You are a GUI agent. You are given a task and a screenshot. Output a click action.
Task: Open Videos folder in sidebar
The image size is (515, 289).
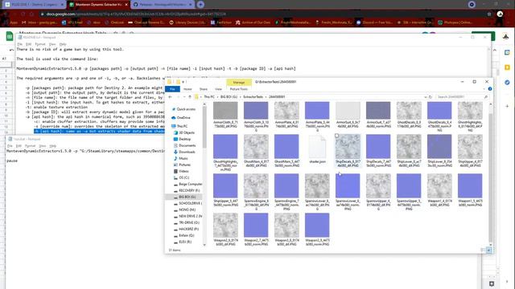183,171
